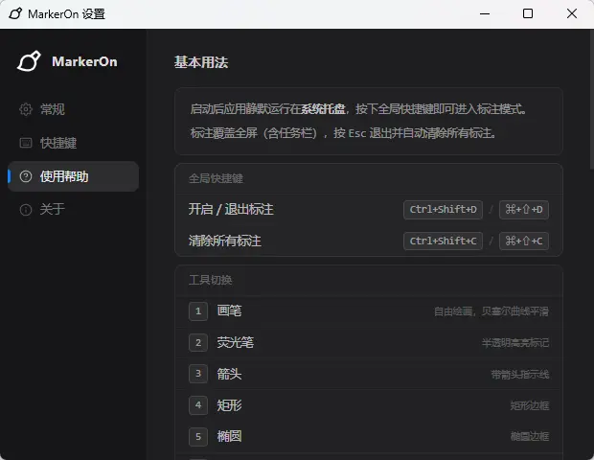Screen dimensions: 594x460
Task: Click the 基本用法 heading
Action: tap(201, 62)
